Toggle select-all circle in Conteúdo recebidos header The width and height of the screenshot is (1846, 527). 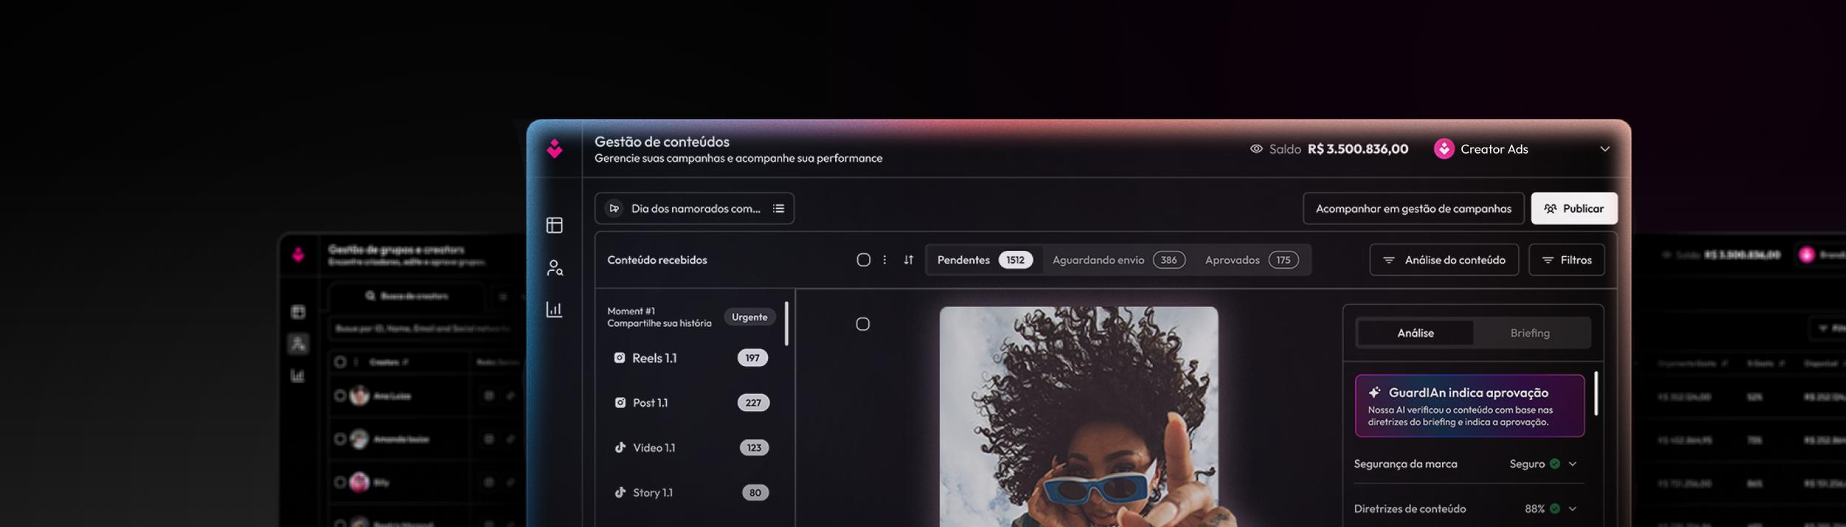pos(863,260)
